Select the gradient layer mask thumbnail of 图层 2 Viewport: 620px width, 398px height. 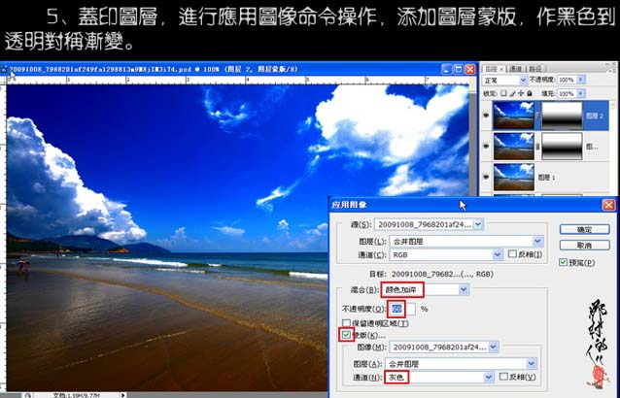pyautogui.click(x=562, y=116)
